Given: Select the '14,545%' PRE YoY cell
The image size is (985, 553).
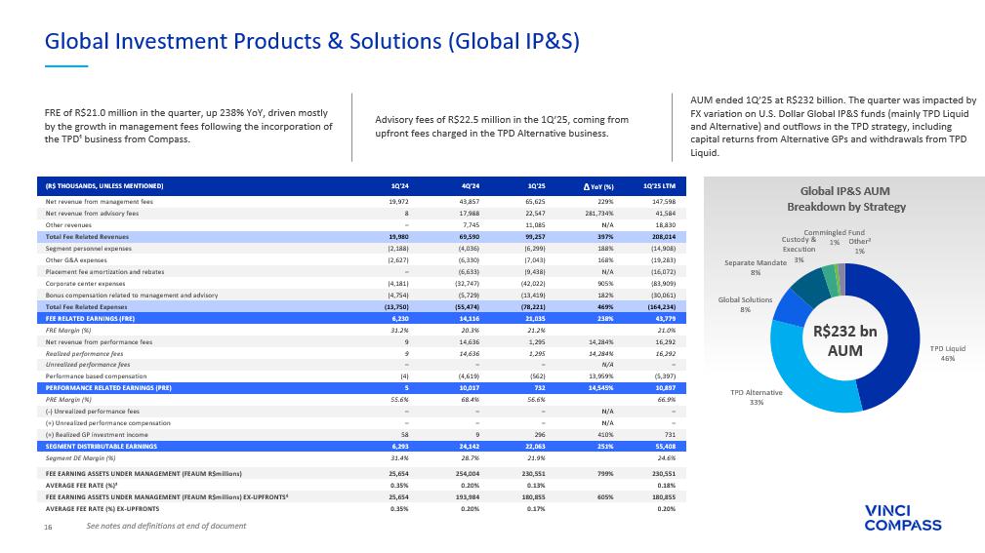Looking at the screenshot, I should 601,388.
